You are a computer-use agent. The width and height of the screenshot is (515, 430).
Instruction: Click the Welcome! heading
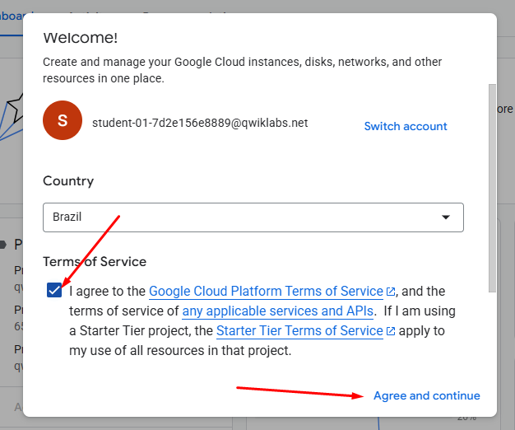point(81,38)
